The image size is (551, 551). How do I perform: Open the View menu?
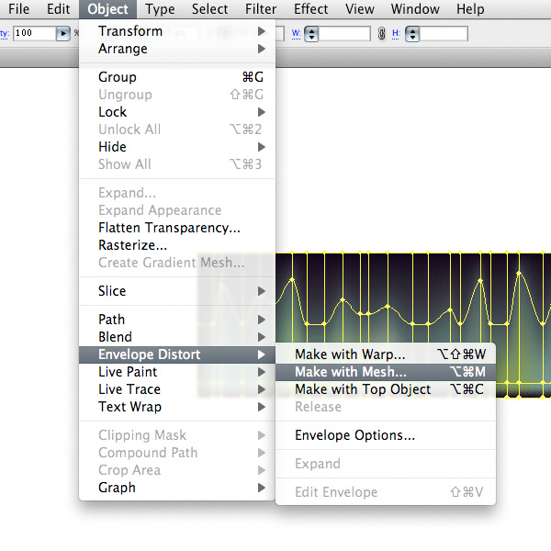(x=359, y=9)
